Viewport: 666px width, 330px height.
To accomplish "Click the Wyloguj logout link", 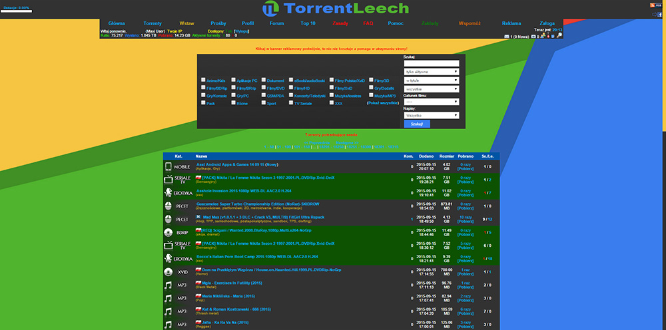I will click(242, 31).
